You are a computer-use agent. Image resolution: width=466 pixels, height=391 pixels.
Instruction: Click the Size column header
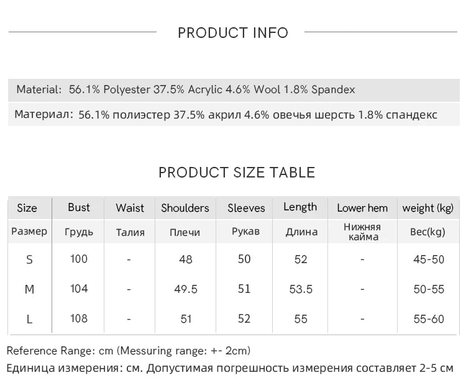[x=27, y=208]
